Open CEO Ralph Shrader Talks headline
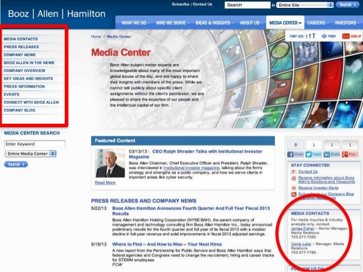This screenshot has height=272, width=363. pos(195,154)
